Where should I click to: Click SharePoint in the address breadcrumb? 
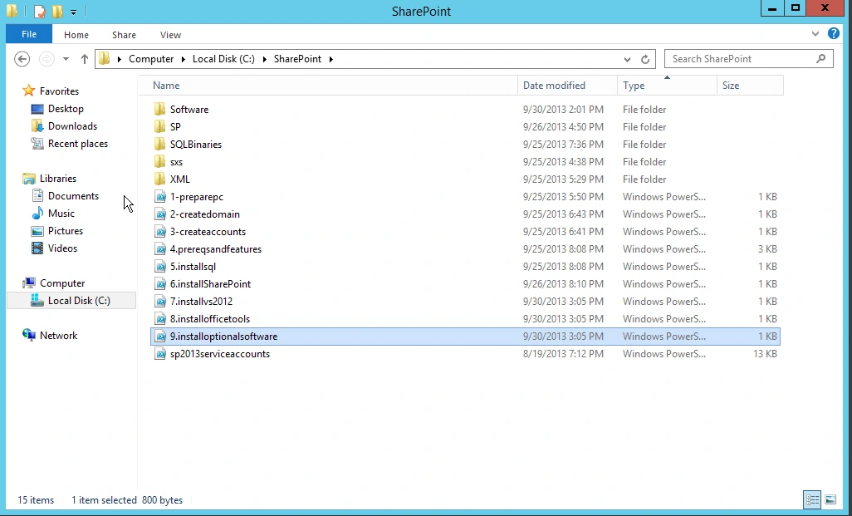pos(297,59)
